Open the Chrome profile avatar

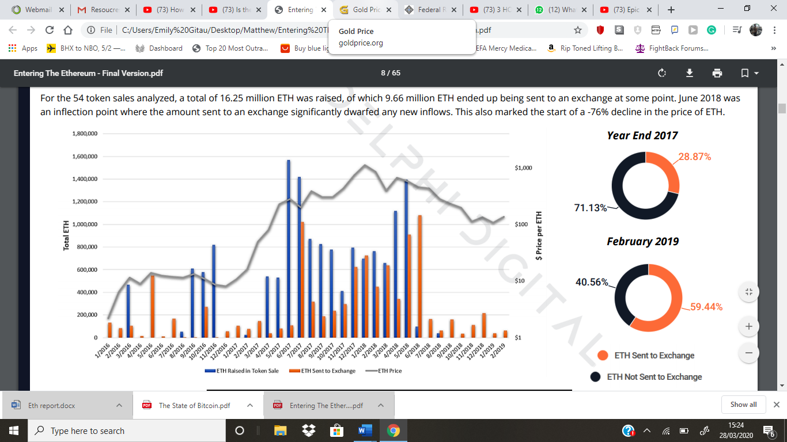756,30
